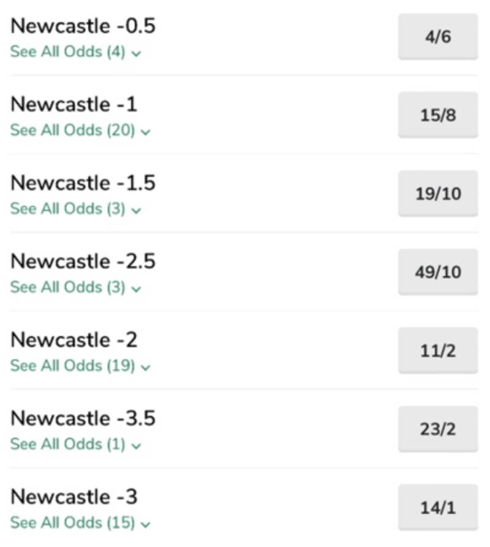Expand See All Odds (15) under Newcastle -3

tap(80, 523)
